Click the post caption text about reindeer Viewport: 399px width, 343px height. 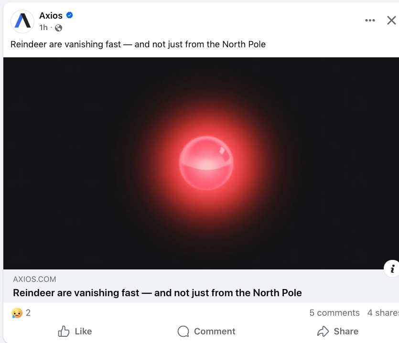138,44
